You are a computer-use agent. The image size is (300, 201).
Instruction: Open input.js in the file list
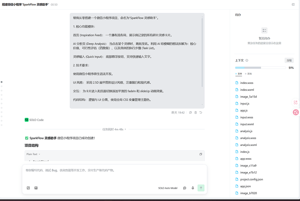[245, 103]
